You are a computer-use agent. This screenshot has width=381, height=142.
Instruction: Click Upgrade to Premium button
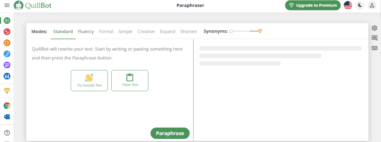pos(313,5)
